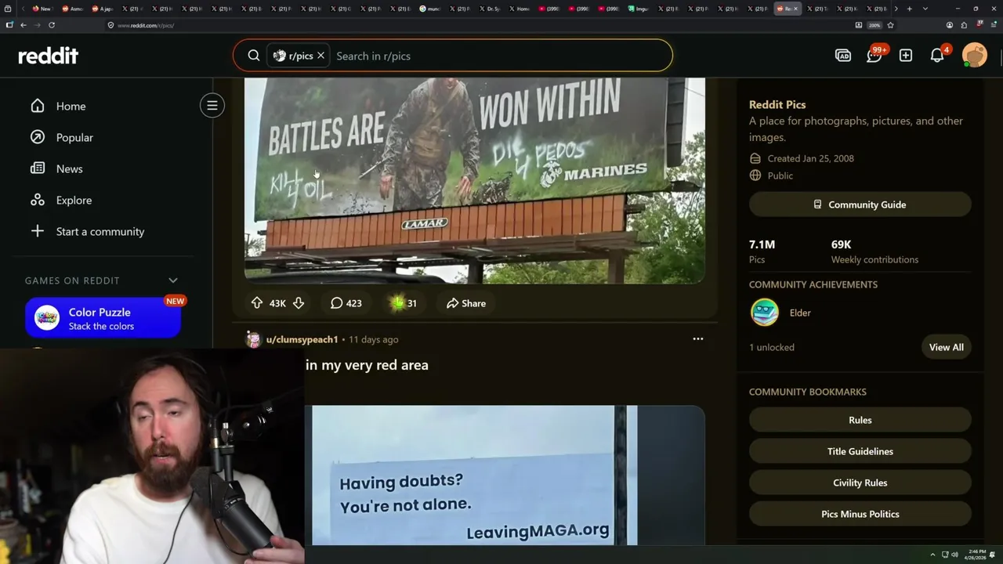This screenshot has width=1003, height=564.
Task: Remove the r/pics search filter chip
Action: pyautogui.click(x=320, y=56)
